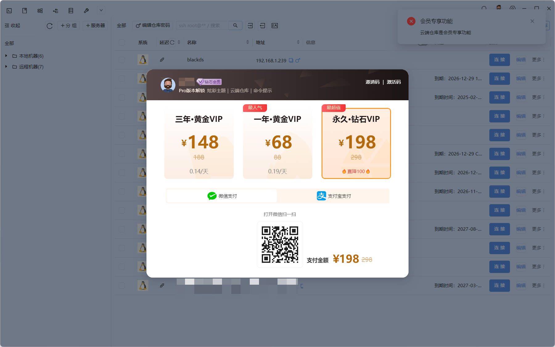Open 更多 menu for blackds row
The image size is (555, 347).
[x=538, y=60]
